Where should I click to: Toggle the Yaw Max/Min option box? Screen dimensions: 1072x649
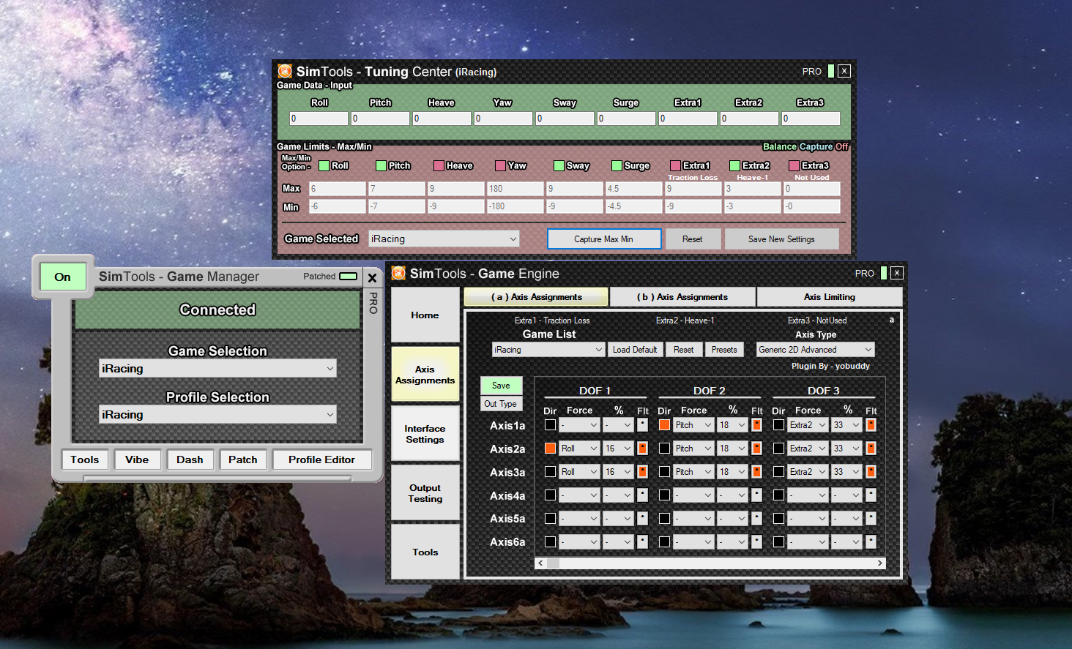[500, 165]
